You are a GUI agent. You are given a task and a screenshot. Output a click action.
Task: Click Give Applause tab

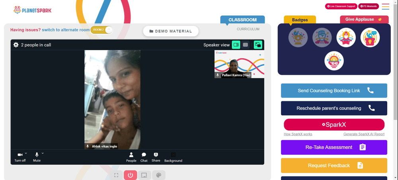(x=364, y=20)
